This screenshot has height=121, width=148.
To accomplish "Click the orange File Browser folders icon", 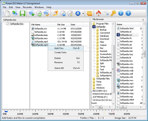I will coord(89,13).
